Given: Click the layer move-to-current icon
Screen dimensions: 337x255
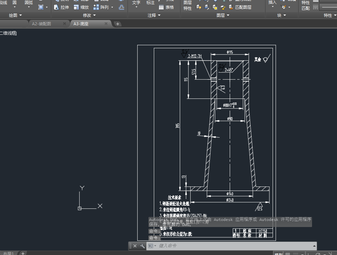Looking at the screenshot, I should (x=206, y=7).
